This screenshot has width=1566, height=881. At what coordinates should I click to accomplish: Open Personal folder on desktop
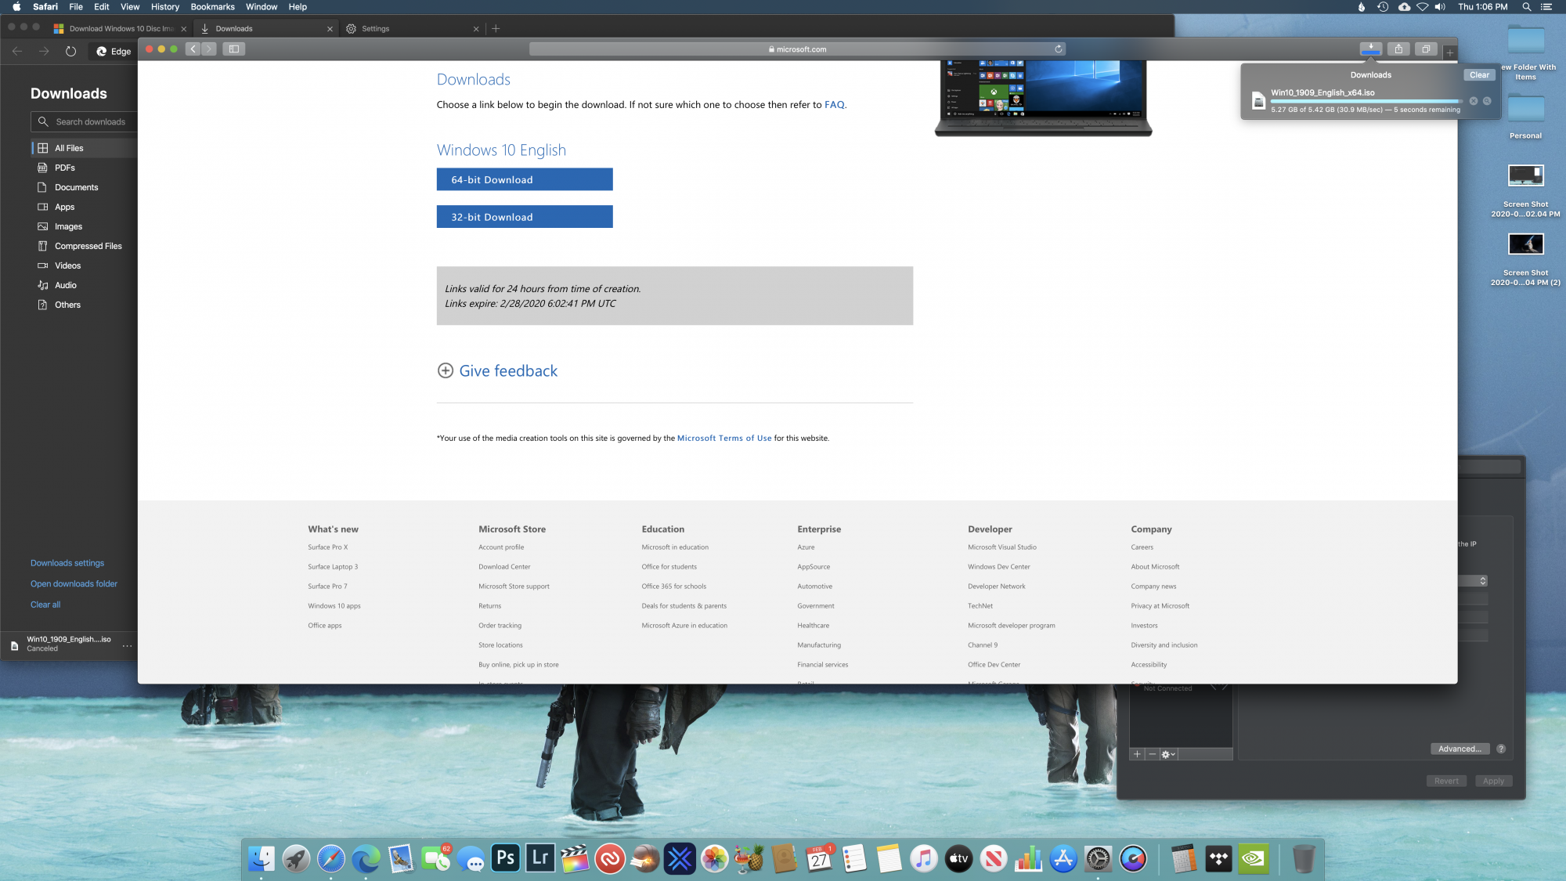pyautogui.click(x=1525, y=116)
